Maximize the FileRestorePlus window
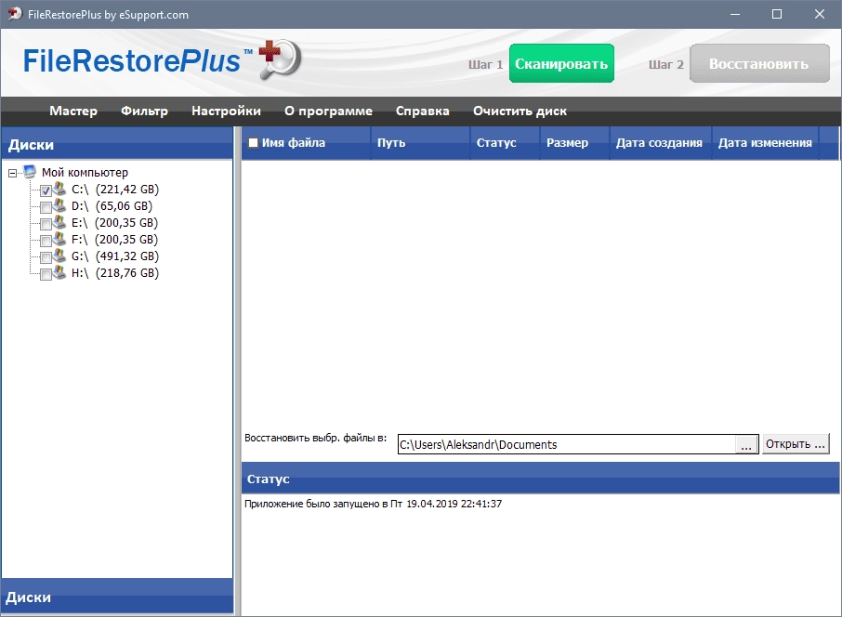Viewport: 842px width, 617px height. coord(777,15)
